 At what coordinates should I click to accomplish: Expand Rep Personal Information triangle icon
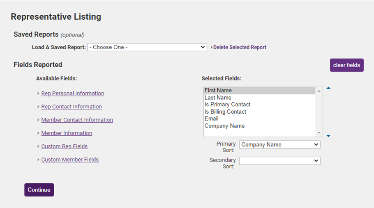38,94
